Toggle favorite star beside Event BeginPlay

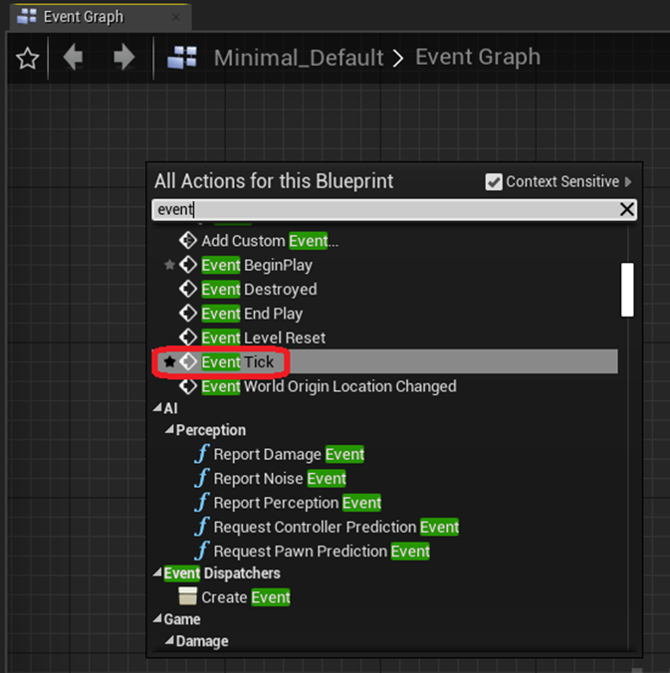click(169, 265)
